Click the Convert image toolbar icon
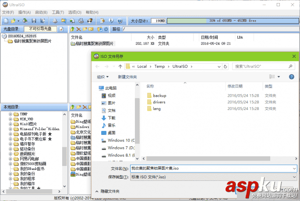The image size is (300, 201). 72,21
